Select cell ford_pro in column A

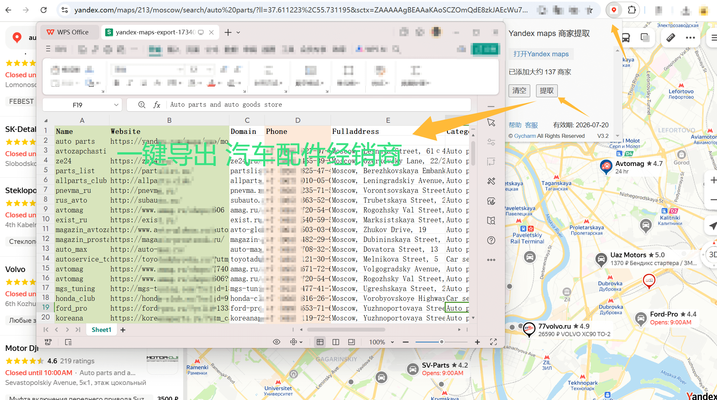[x=82, y=308]
